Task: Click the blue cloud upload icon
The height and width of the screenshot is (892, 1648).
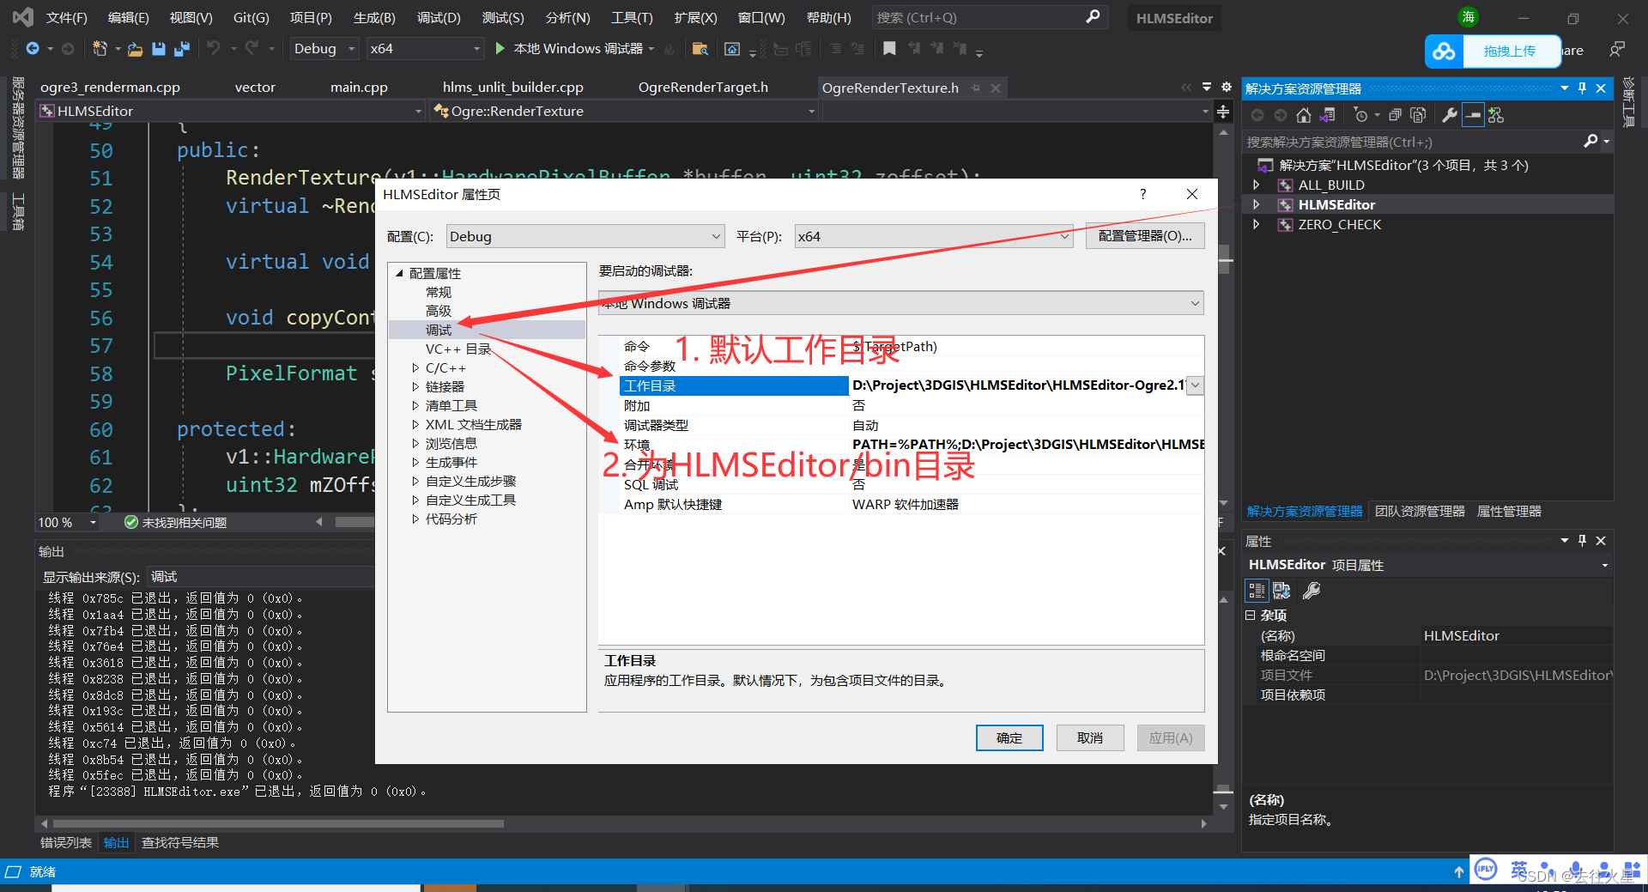Action: [1445, 52]
